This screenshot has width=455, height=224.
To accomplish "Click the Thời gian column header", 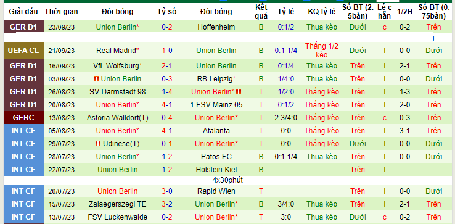I will pos(61,12).
